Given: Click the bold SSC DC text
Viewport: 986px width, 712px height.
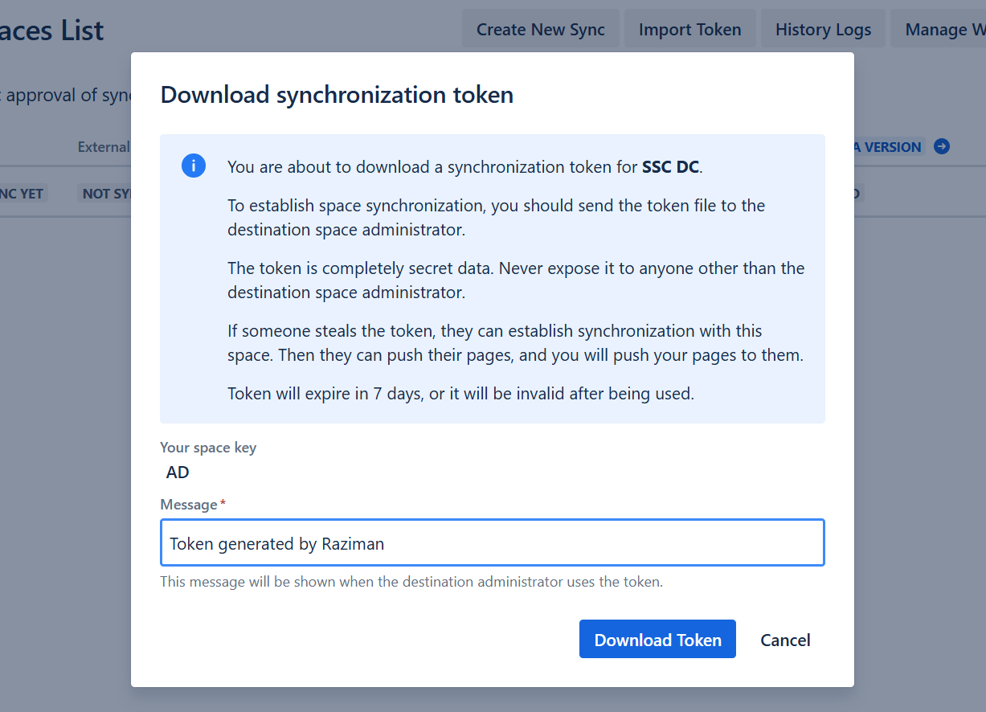Looking at the screenshot, I should click(x=670, y=167).
